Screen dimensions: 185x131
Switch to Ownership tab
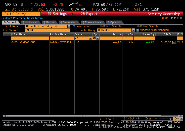pyautogui.click(x=68, y=22)
